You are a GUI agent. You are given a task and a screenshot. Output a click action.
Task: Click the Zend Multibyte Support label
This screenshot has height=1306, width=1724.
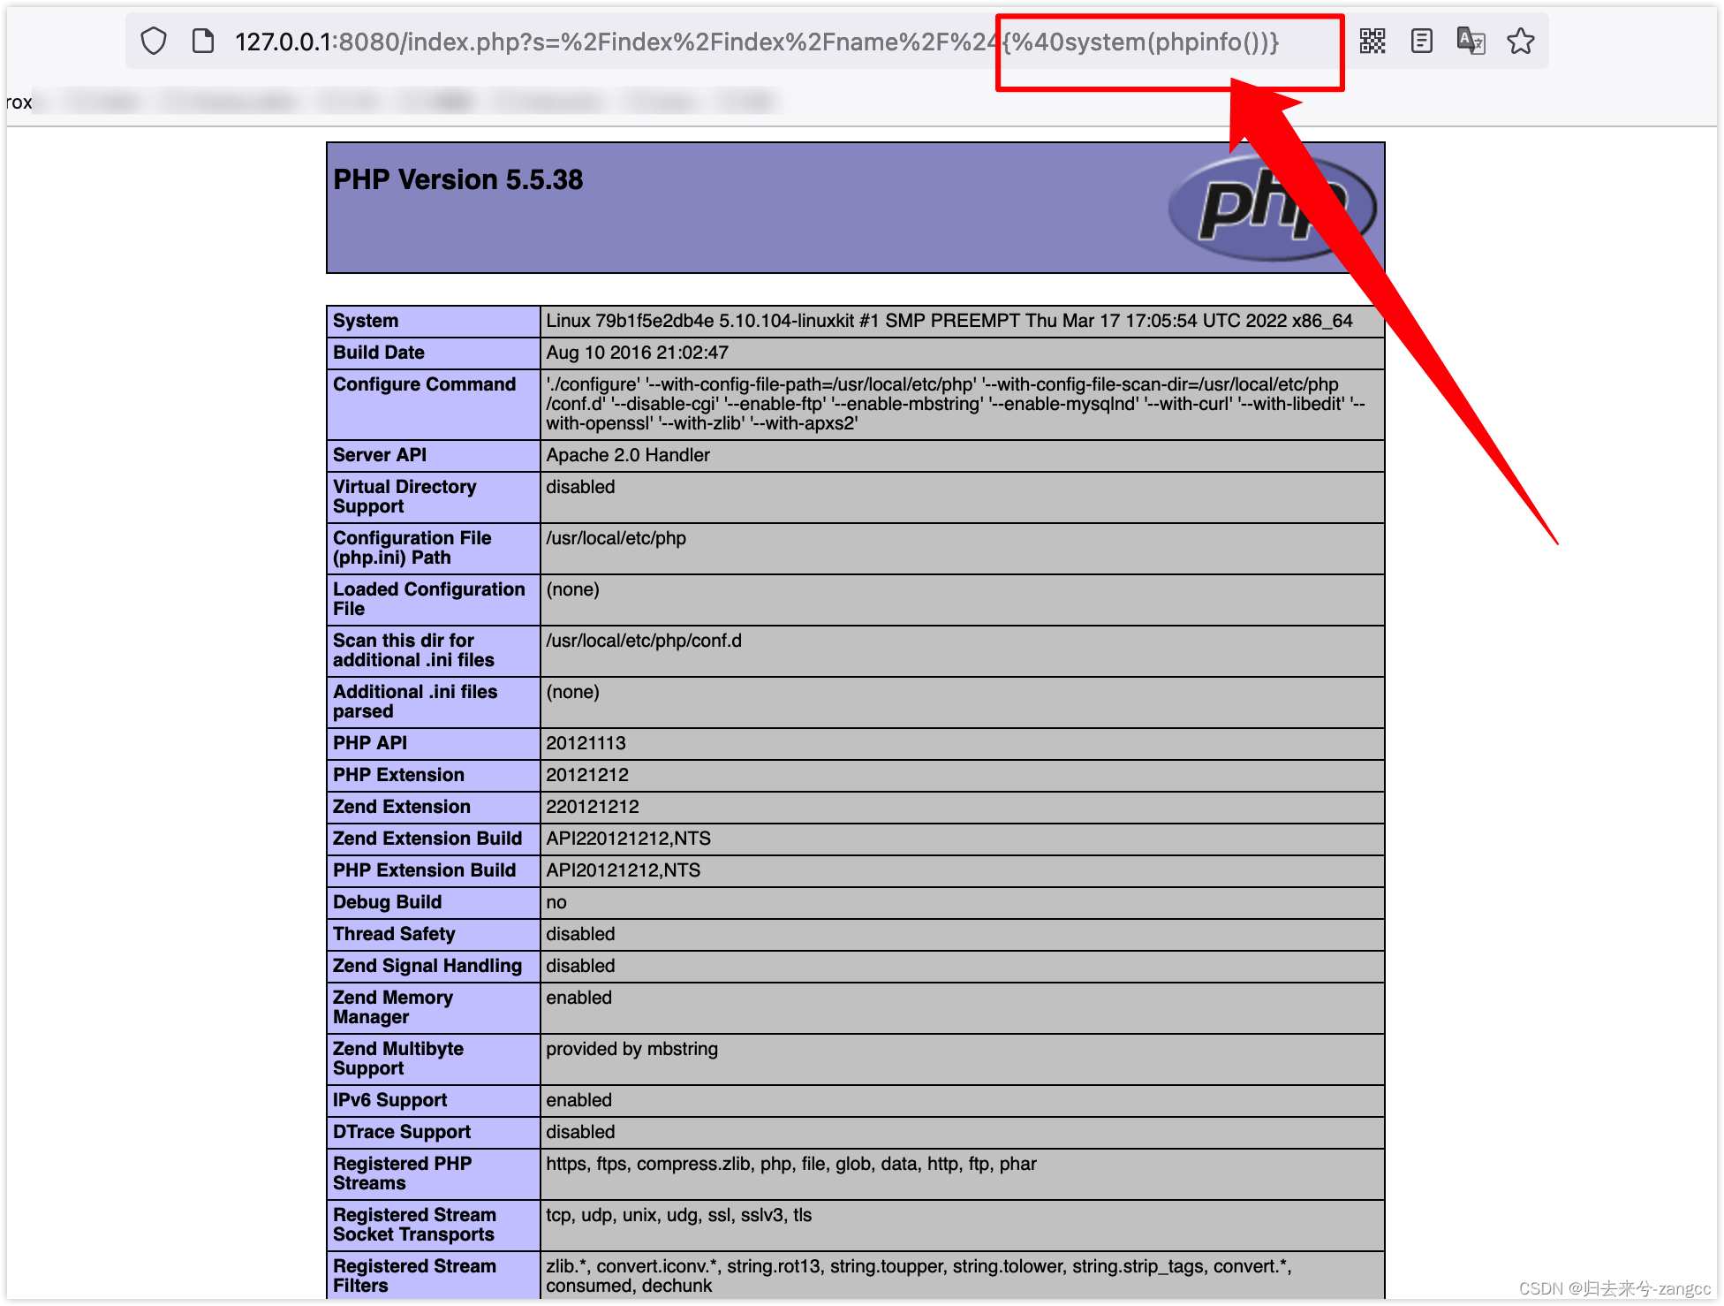(398, 1059)
